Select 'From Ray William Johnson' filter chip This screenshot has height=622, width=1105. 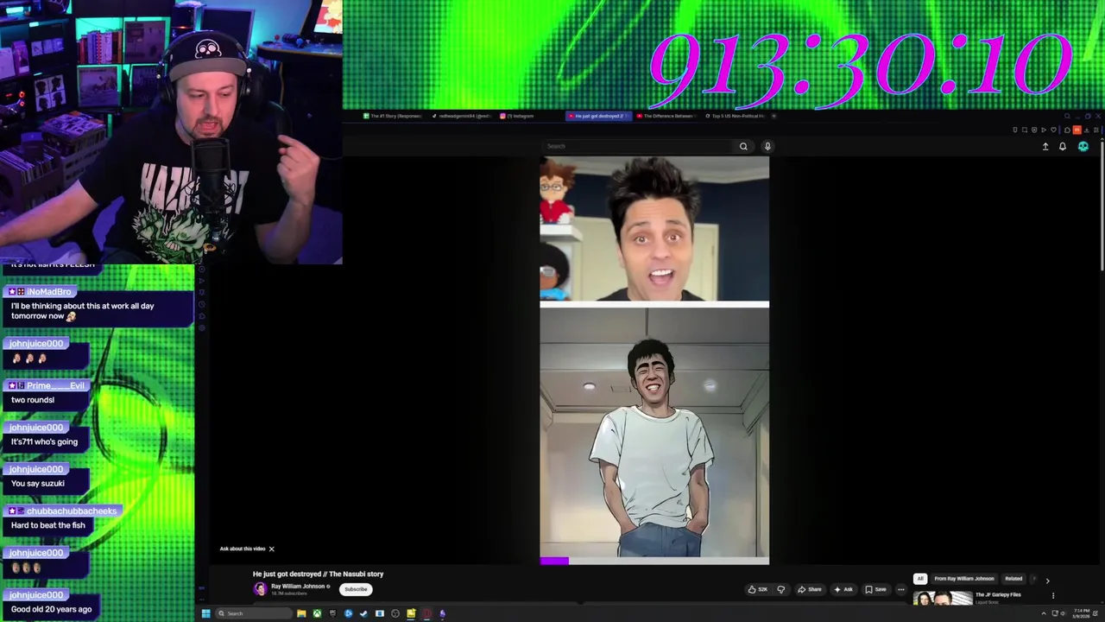click(x=964, y=579)
